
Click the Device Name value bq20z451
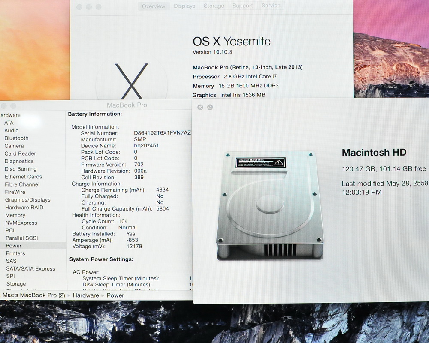[x=146, y=145]
